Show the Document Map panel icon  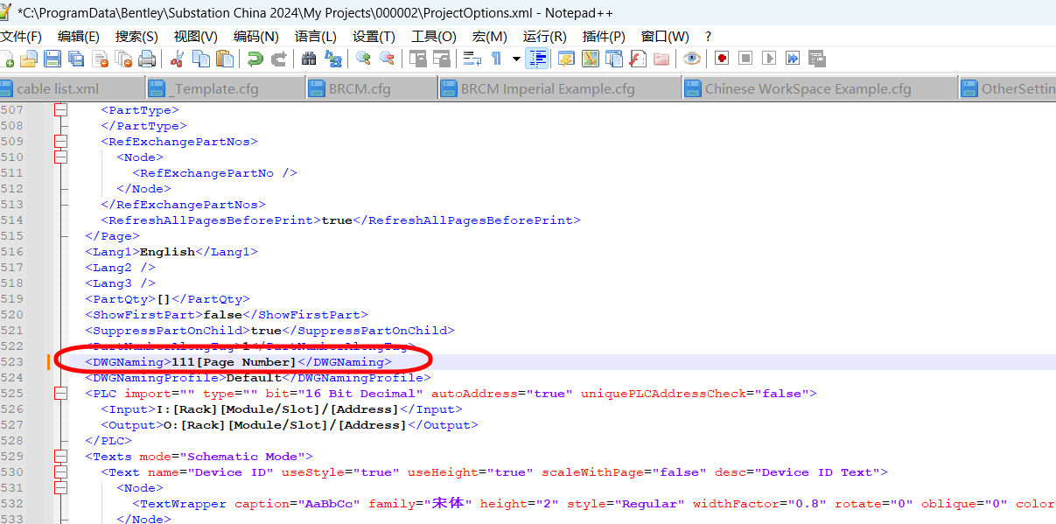[x=591, y=59]
